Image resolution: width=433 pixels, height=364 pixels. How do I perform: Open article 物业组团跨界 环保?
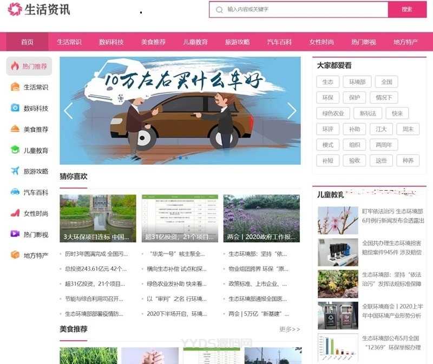point(259,269)
